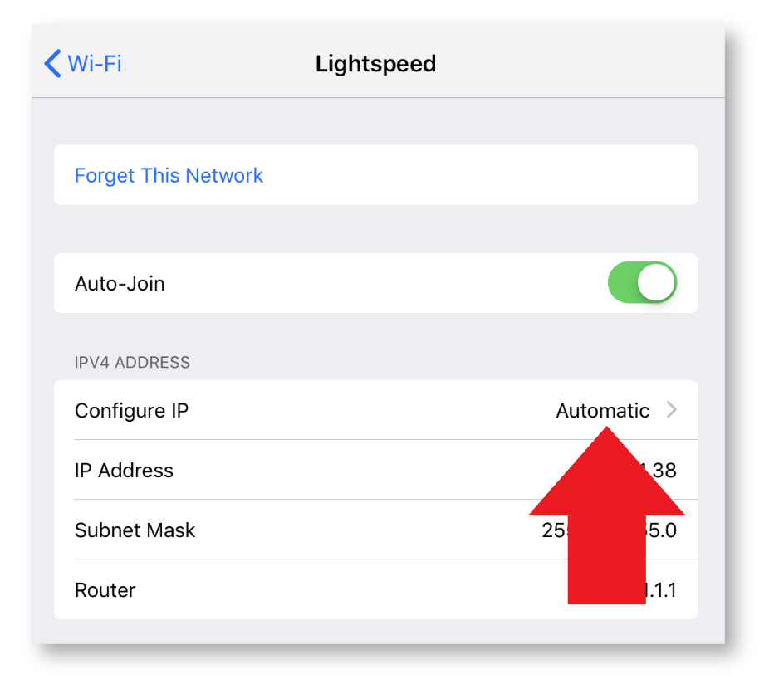
Task: Click the IPV4 ADDRESS section header
Action: coord(132,362)
